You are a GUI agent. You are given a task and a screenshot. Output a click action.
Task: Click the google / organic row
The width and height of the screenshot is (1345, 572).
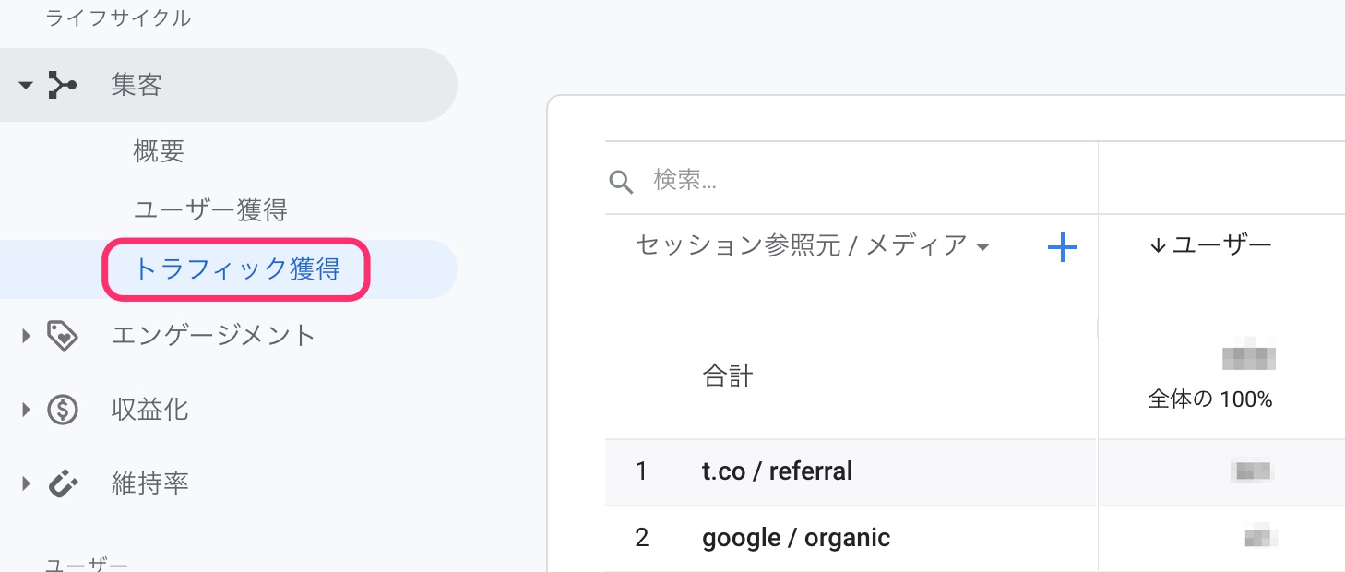[x=796, y=538]
